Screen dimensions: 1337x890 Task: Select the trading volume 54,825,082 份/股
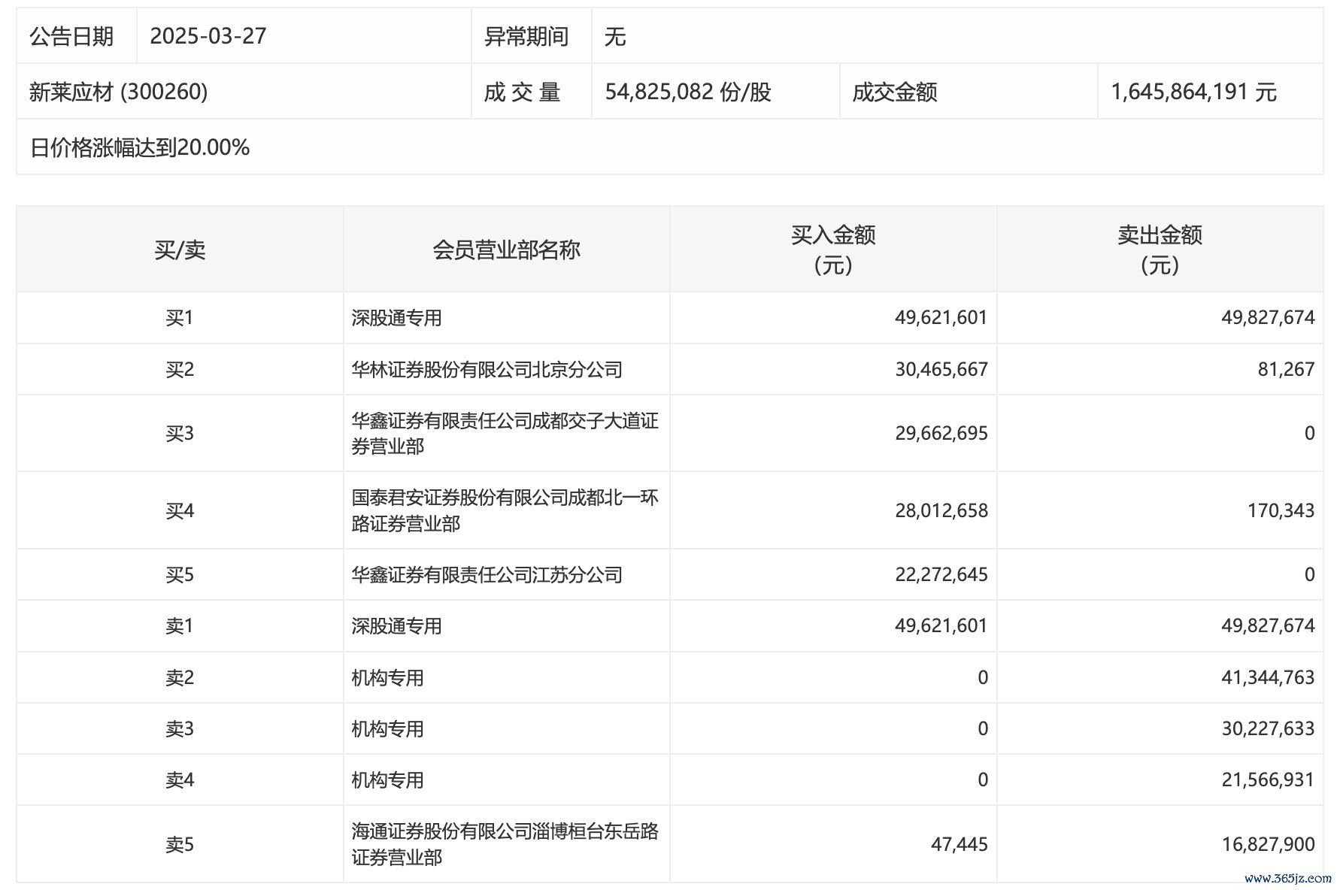pos(688,92)
